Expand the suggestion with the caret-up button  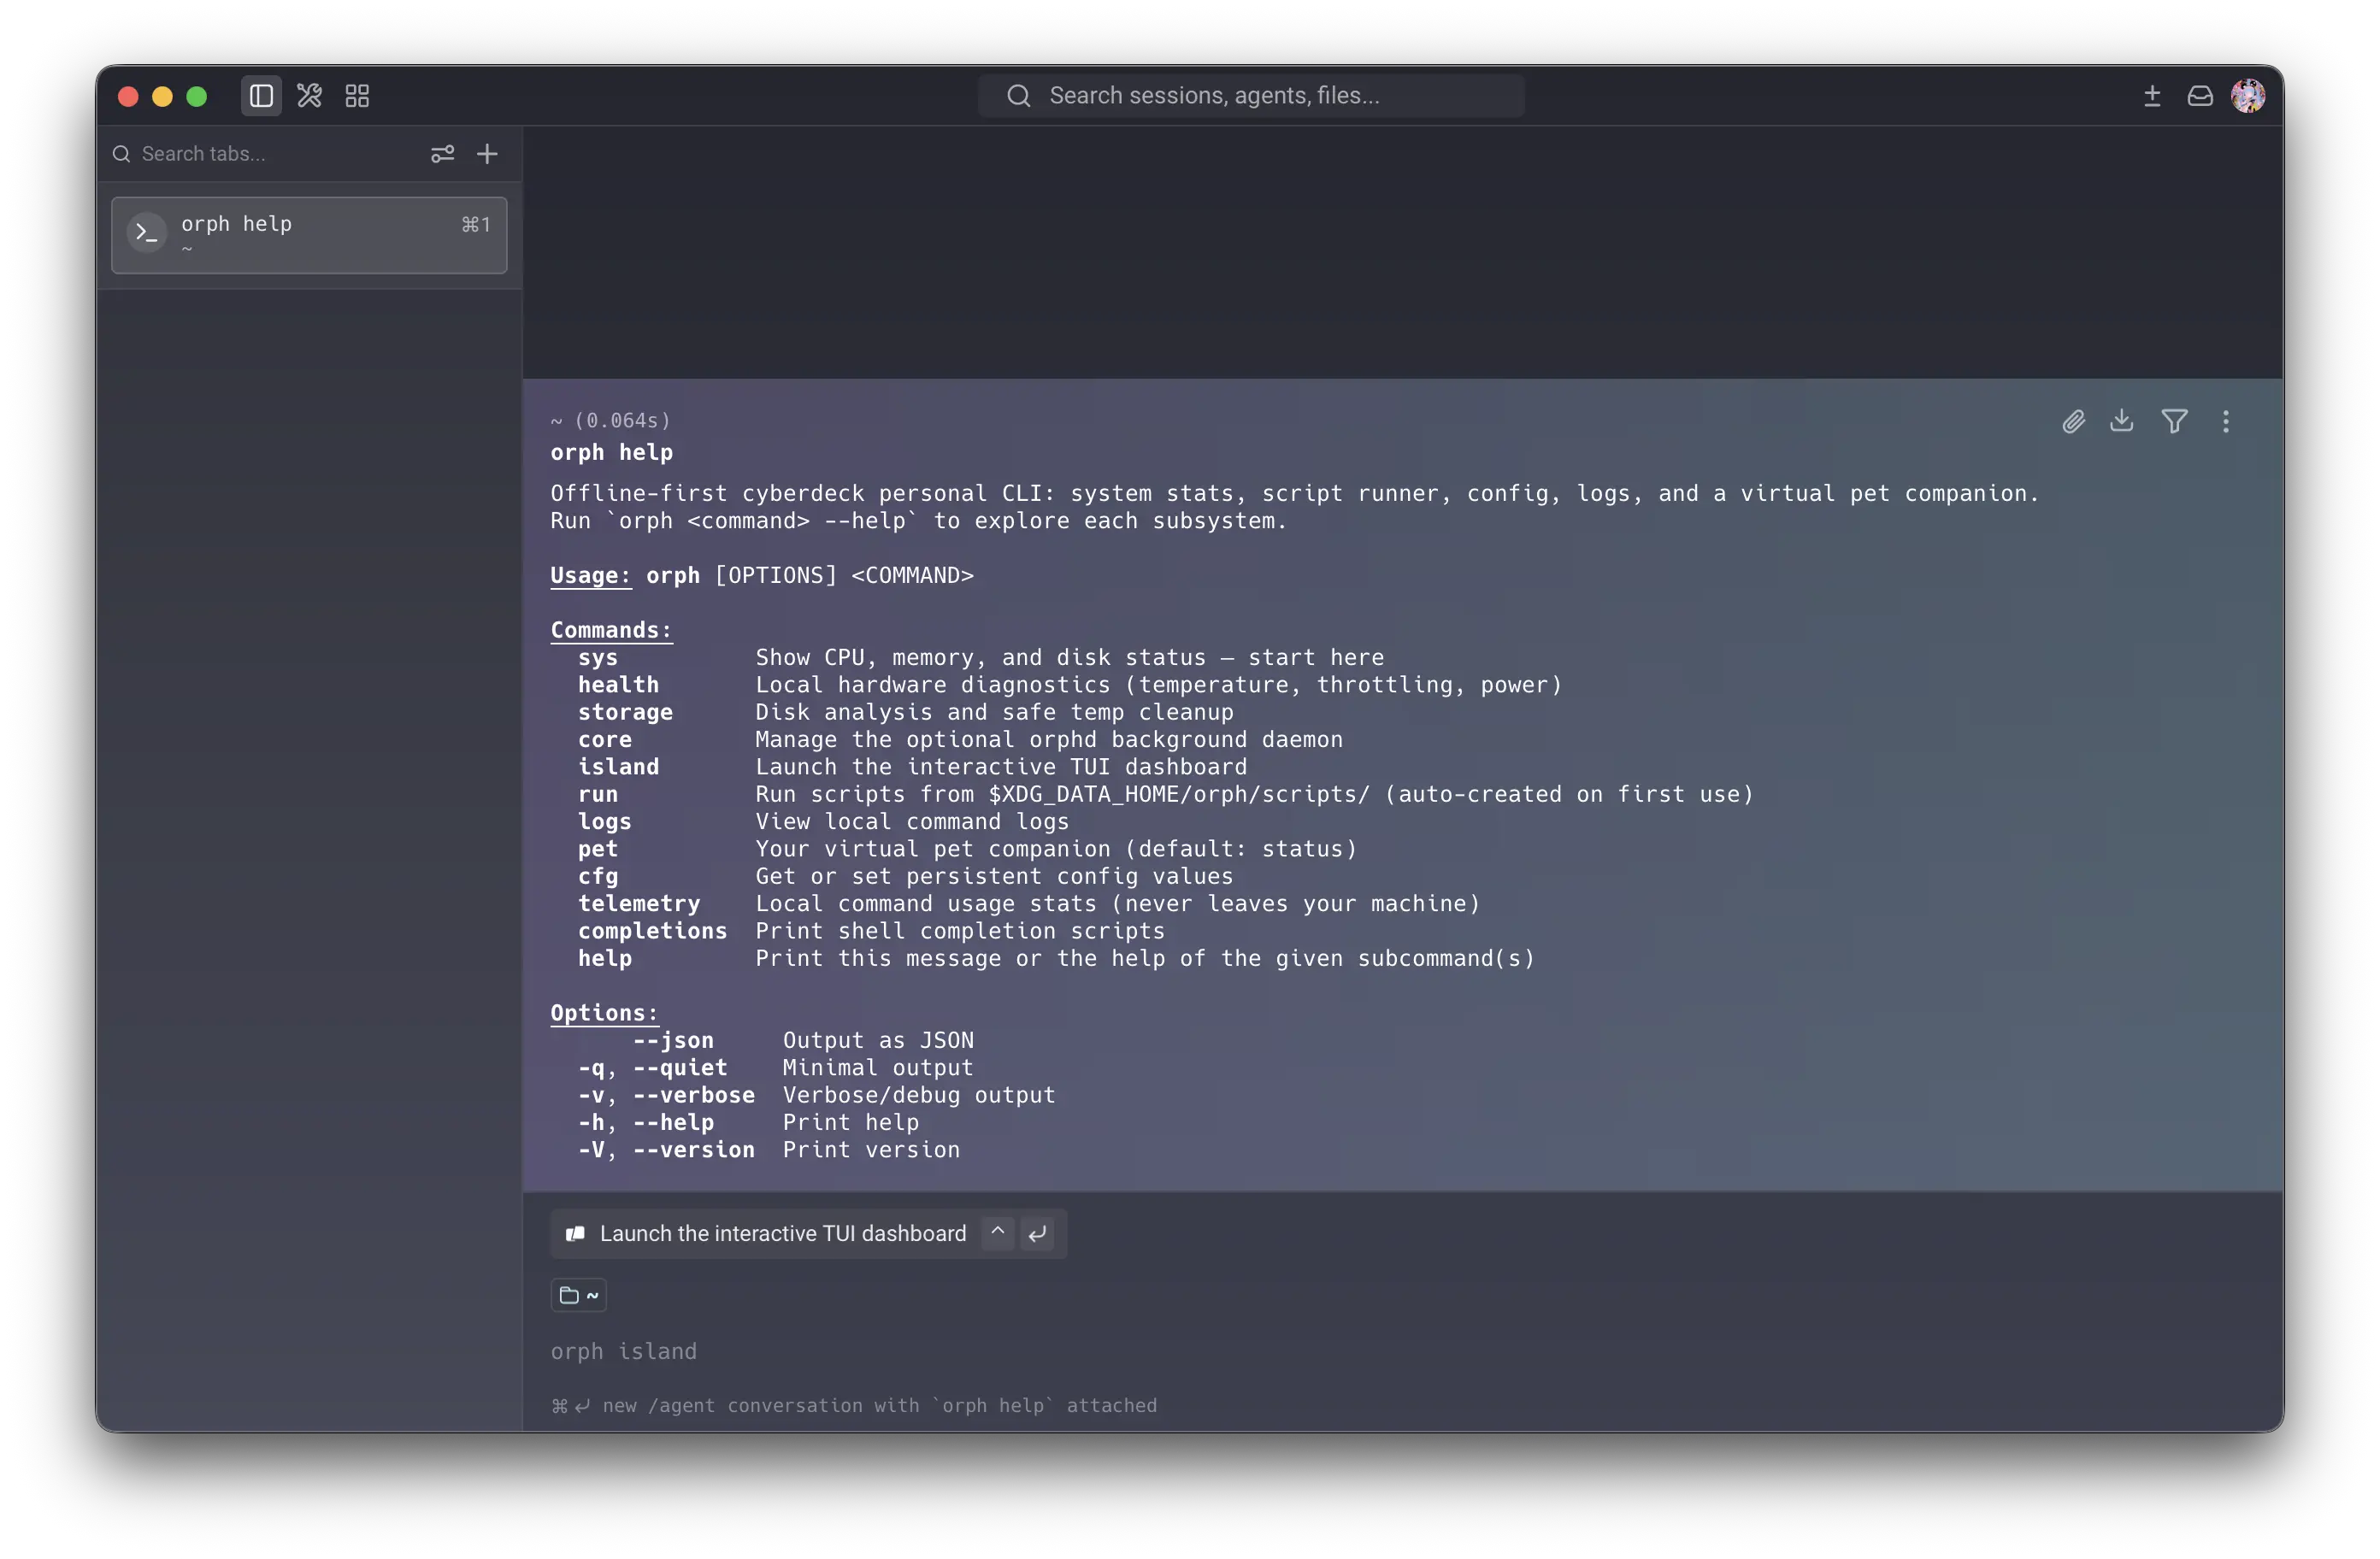(x=997, y=1233)
